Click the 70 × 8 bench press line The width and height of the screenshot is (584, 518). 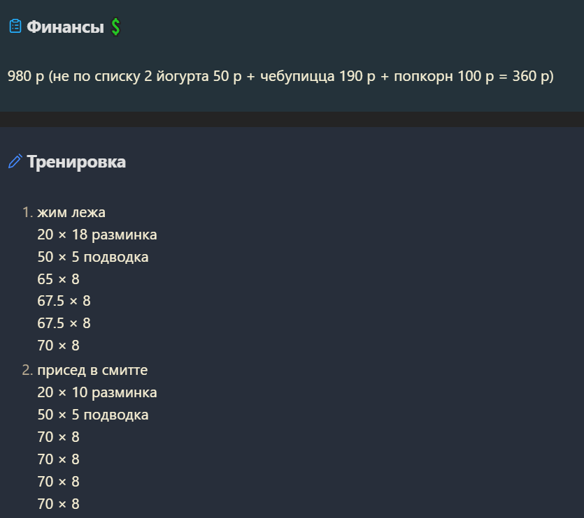pos(58,346)
